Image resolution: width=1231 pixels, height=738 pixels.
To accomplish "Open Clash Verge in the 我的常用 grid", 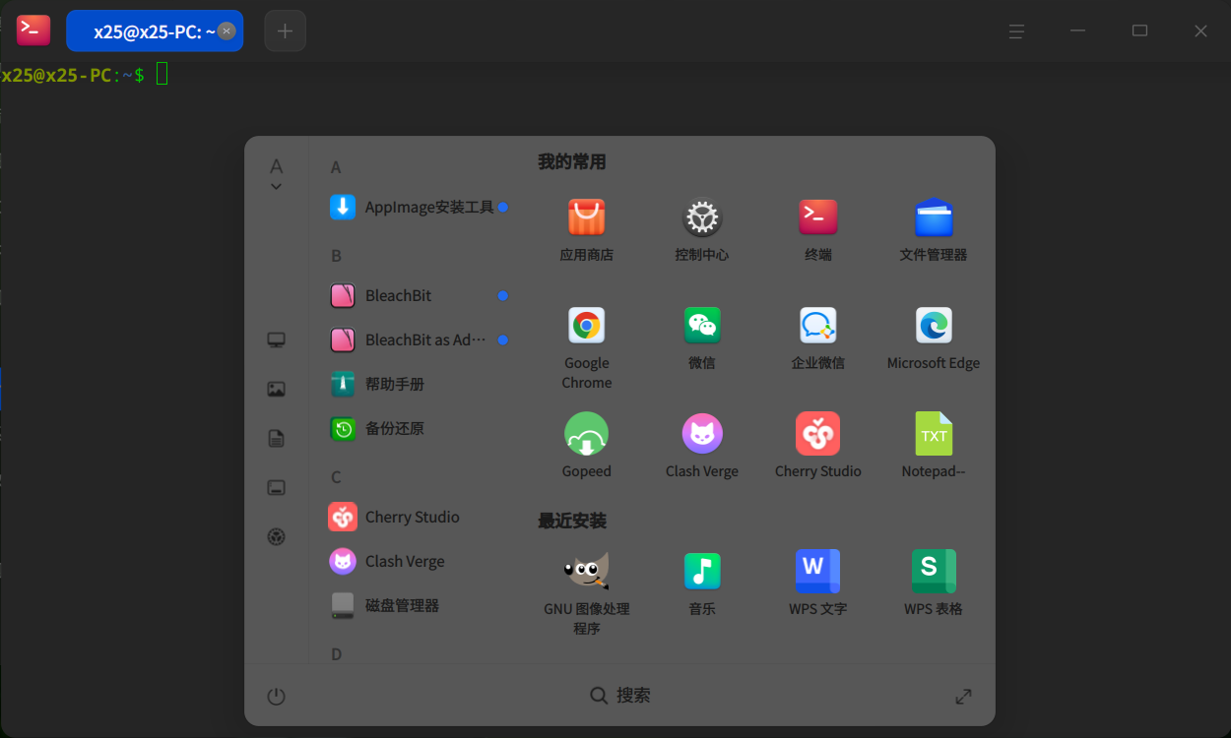I will point(702,446).
